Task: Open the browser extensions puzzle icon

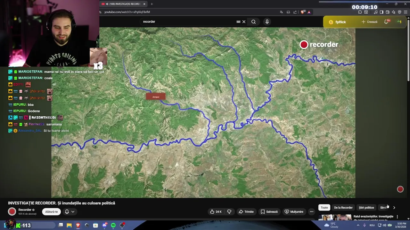Action: pos(360,12)
